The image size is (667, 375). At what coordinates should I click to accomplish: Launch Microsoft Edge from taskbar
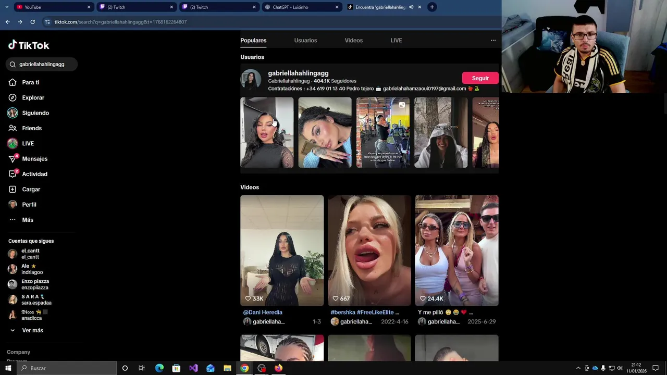click(x=159, y=368)
